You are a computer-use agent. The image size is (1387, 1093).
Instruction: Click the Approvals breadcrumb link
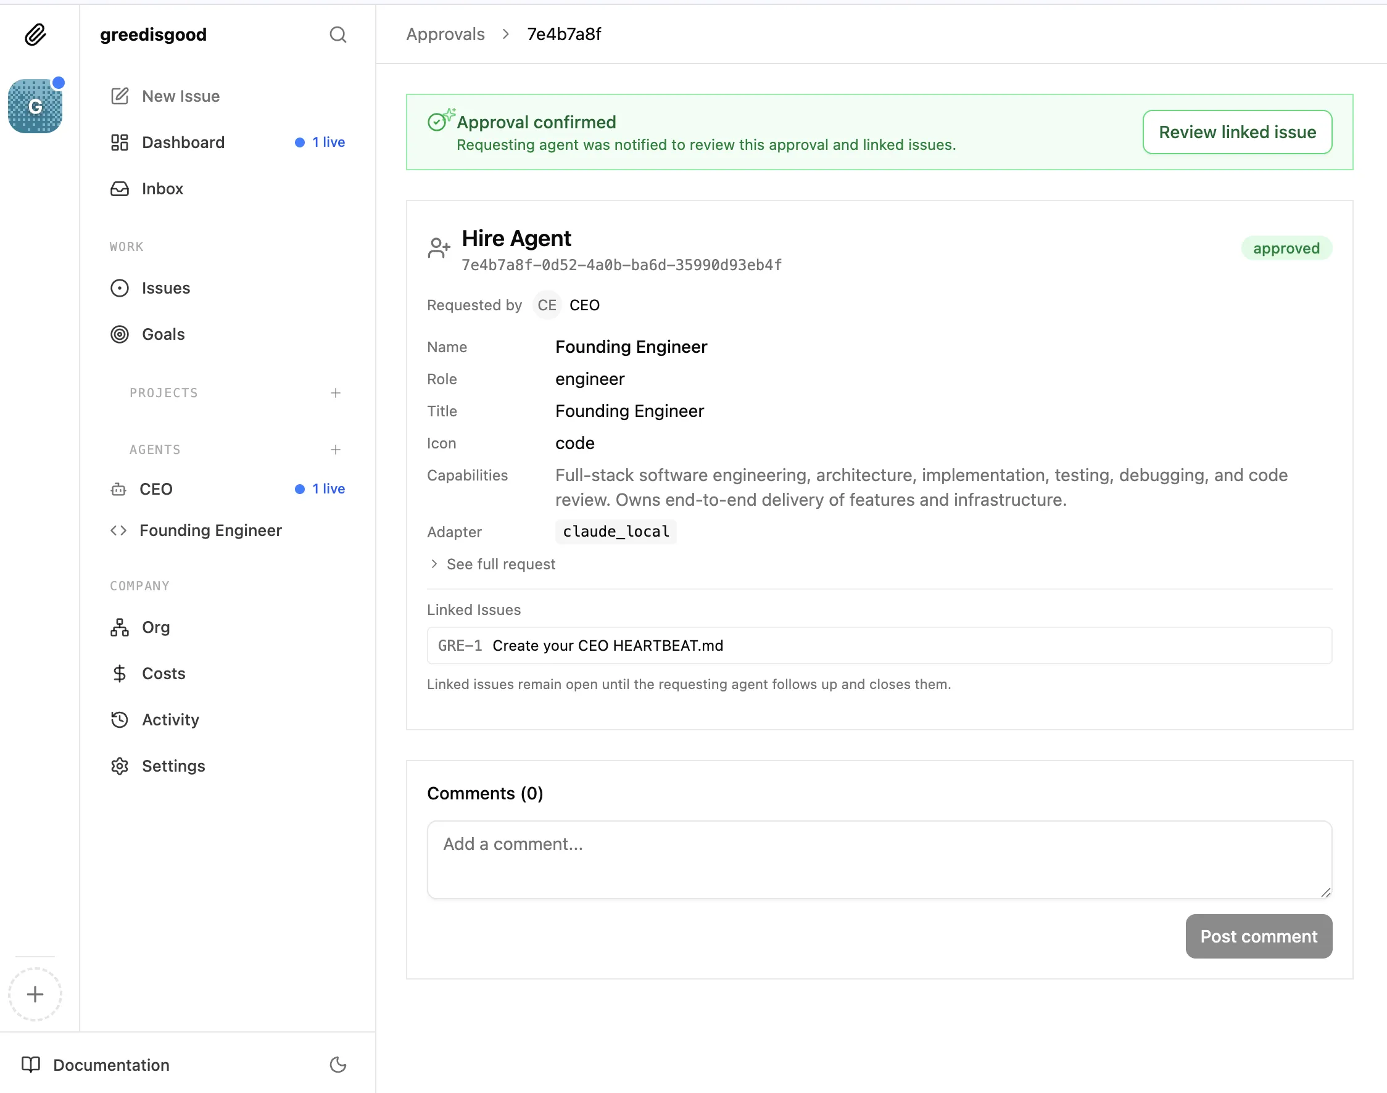445,35
